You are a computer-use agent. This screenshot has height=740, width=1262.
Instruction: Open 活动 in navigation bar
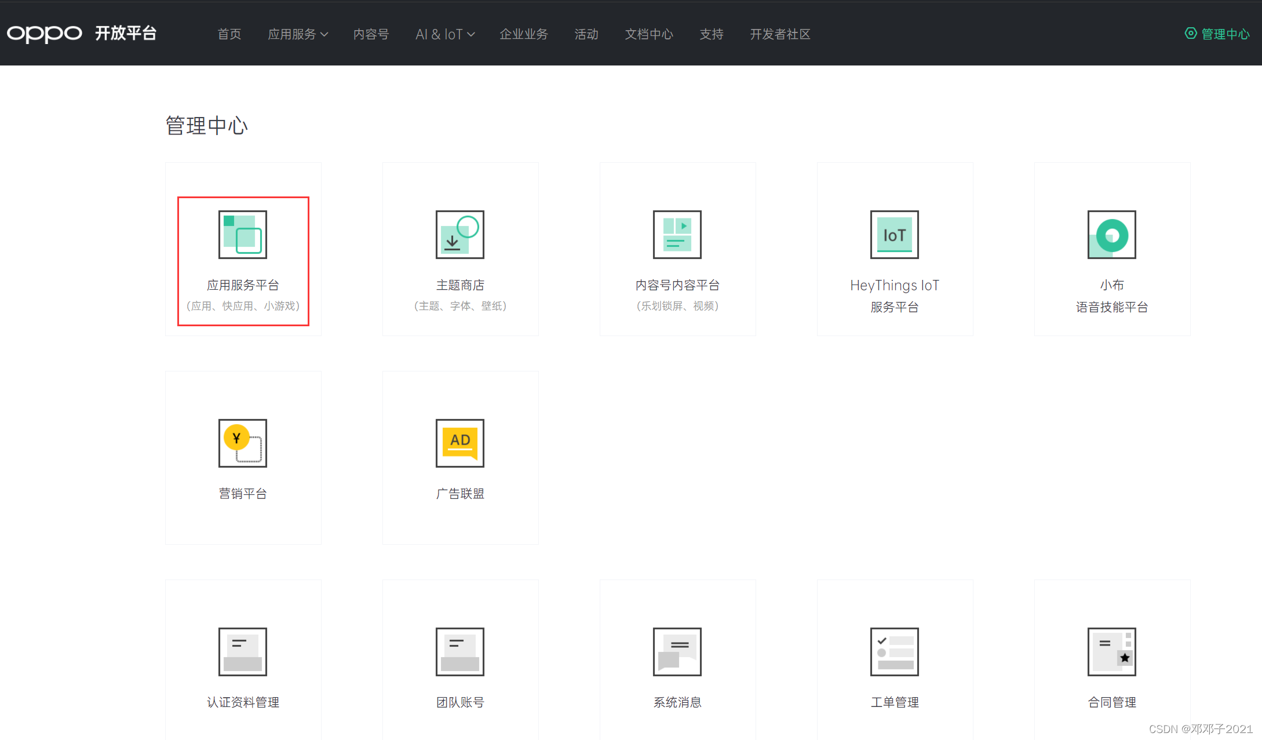pos(586,34)
